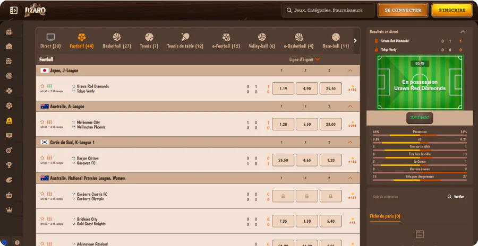Open the Fiche de paris (0) tab
The width and height of the screenshot is (478, 246).
point(385,216)
